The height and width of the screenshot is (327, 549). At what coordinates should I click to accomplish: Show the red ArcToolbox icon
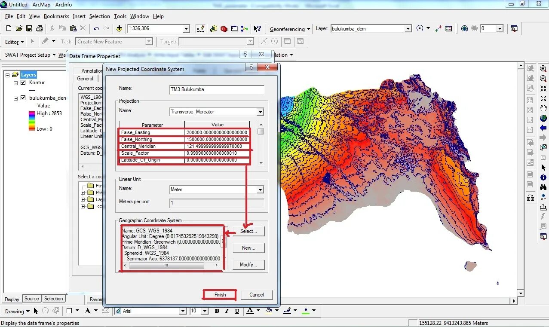(224, 29)
